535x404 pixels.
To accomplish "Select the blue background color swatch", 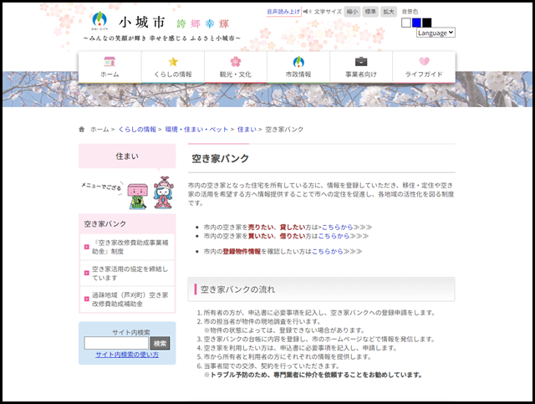I will coord(416,23).
